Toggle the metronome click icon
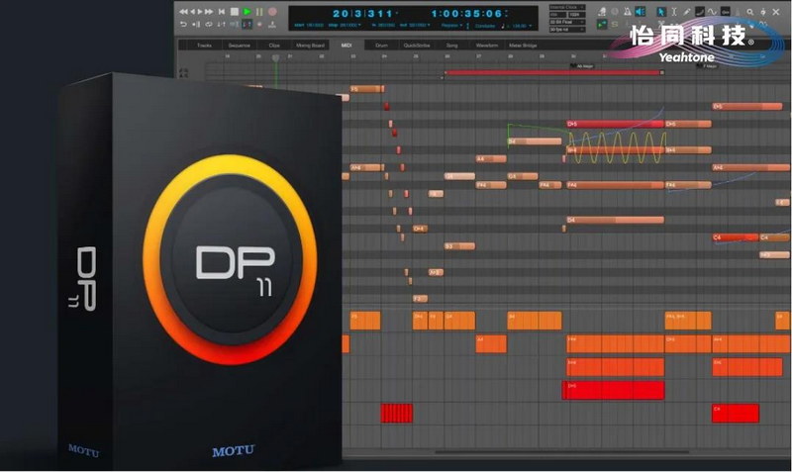Viewport: 792px width, 472px height. coord(628,12)
